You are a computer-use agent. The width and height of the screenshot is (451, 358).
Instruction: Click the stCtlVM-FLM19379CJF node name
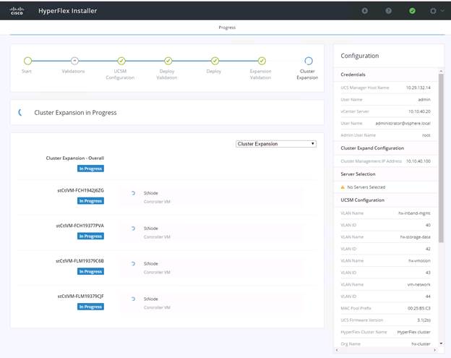(x=80, y=296)
